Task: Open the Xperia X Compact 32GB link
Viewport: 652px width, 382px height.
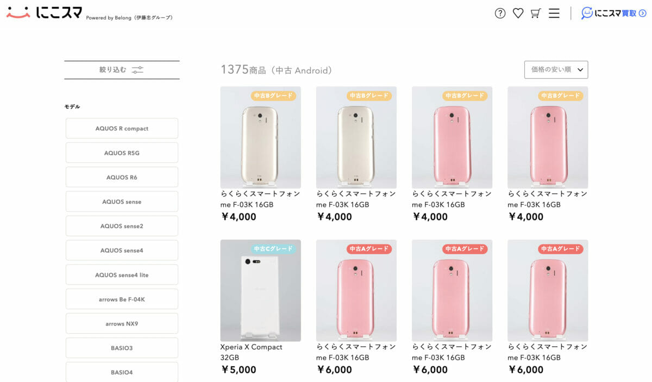Action: point(252,352)
